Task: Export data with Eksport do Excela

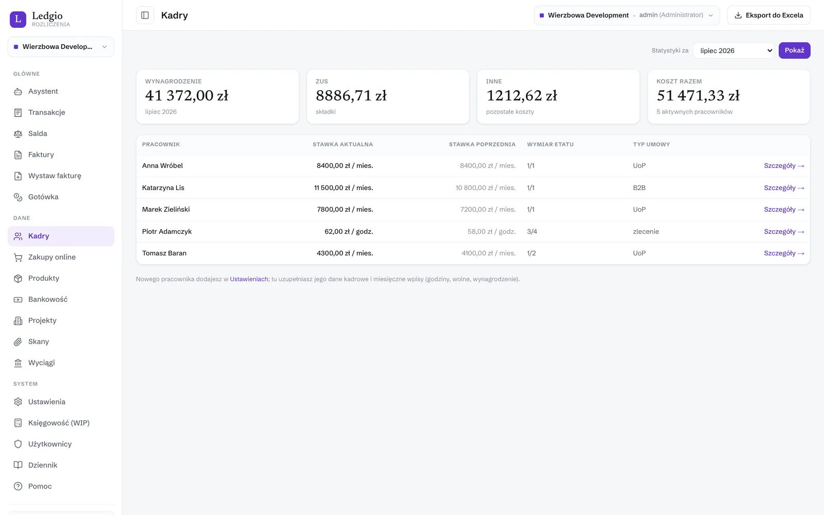Action: click(x=768, y=15)
